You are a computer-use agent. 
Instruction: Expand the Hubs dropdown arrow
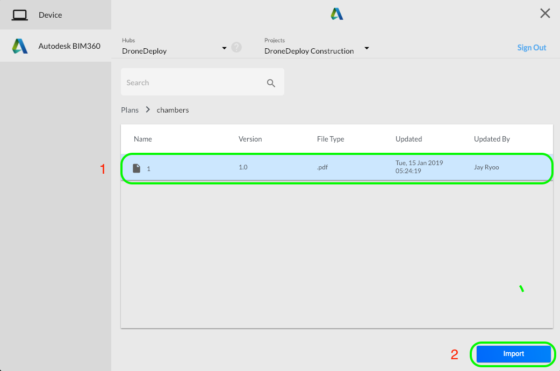pos(224,48)
